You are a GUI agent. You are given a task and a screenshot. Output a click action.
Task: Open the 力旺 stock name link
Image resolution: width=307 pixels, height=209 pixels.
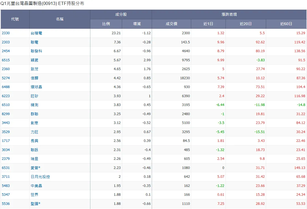[x=35, y=132]
